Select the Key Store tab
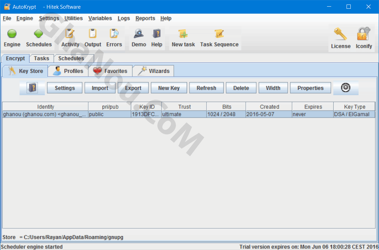Screen dimensions: 379x250 point(25,71)
